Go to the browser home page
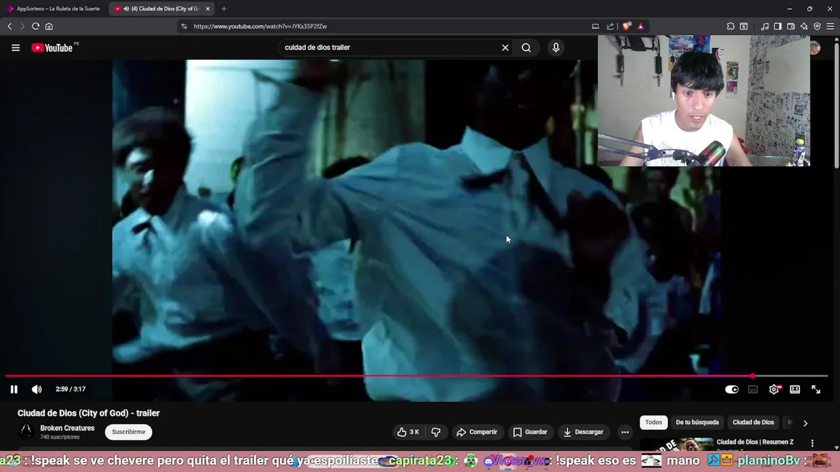This screenshot has width=840, height=472. click(x=49, y=26)
